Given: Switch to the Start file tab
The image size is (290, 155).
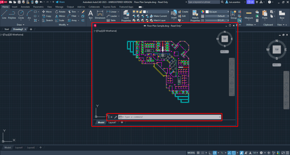Looking at the screenshot, I should [x=7, y=29].
